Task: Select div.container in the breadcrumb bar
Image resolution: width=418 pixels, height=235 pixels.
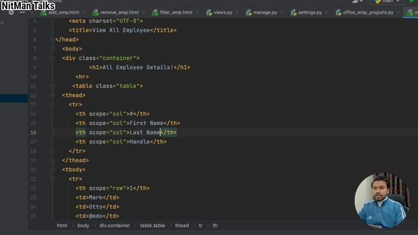Action: 115,225
